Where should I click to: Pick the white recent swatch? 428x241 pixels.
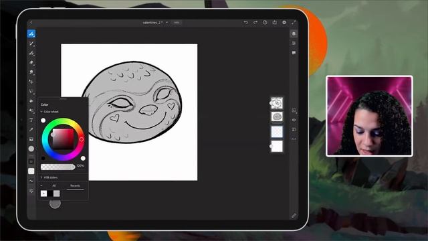[x=43, y=193]
